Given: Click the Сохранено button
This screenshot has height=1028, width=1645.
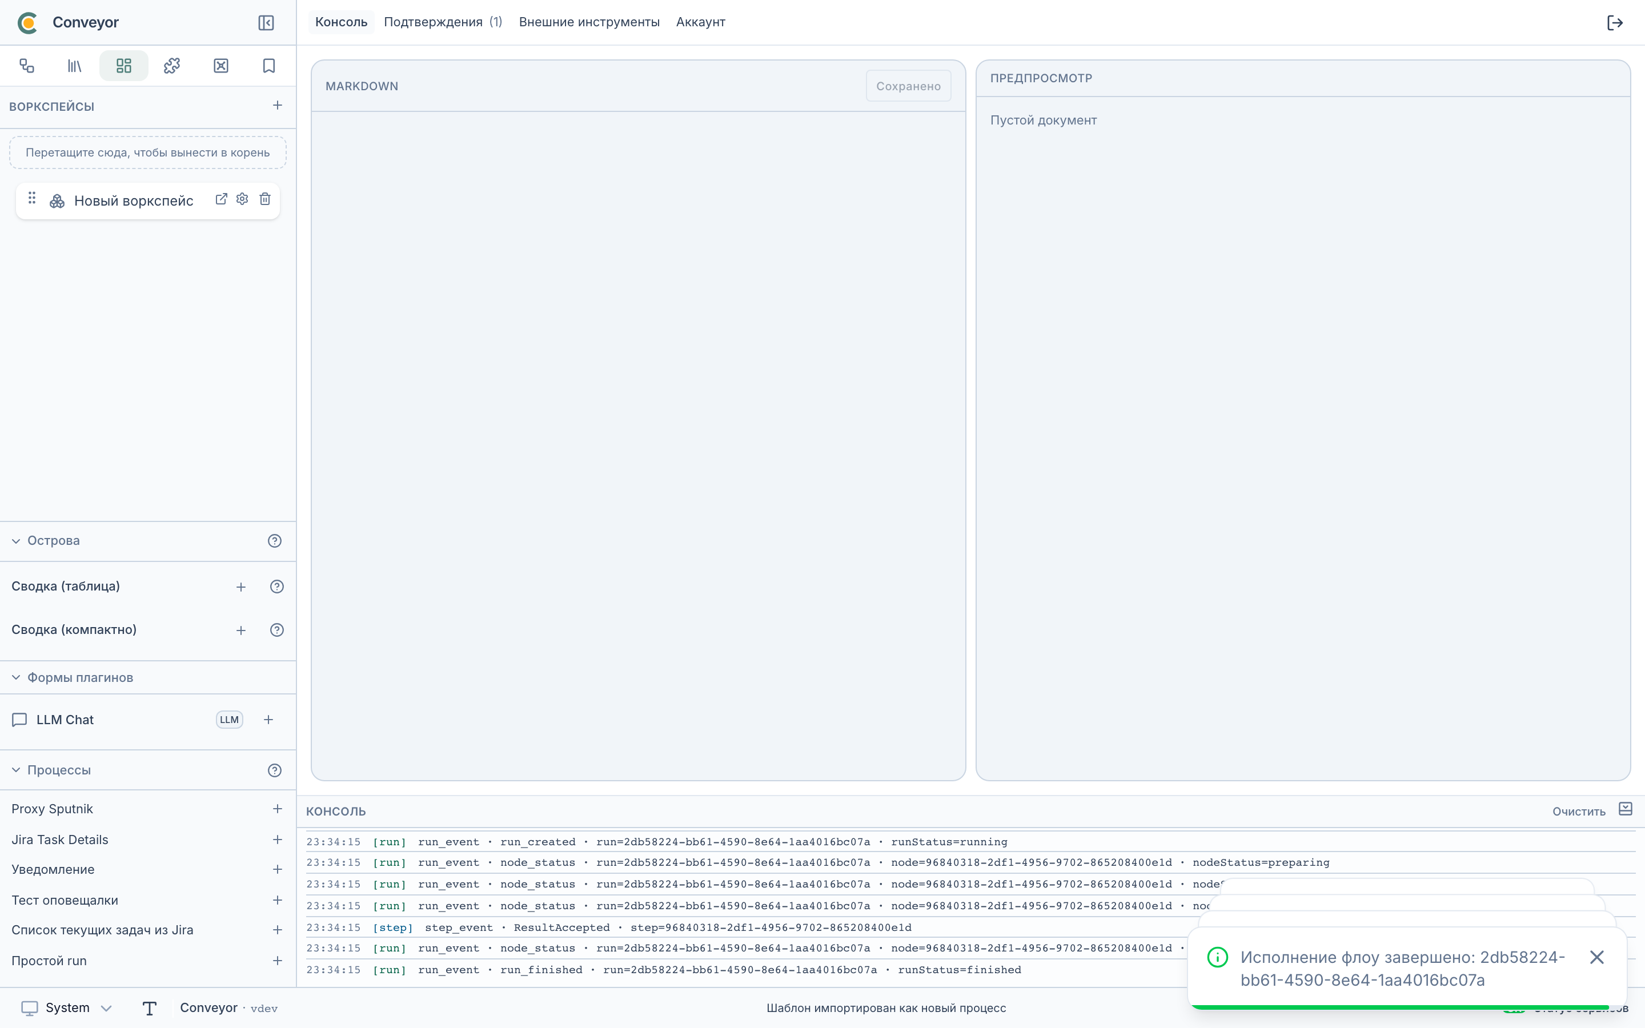Looking at the screenshot, I should [908, 86].
